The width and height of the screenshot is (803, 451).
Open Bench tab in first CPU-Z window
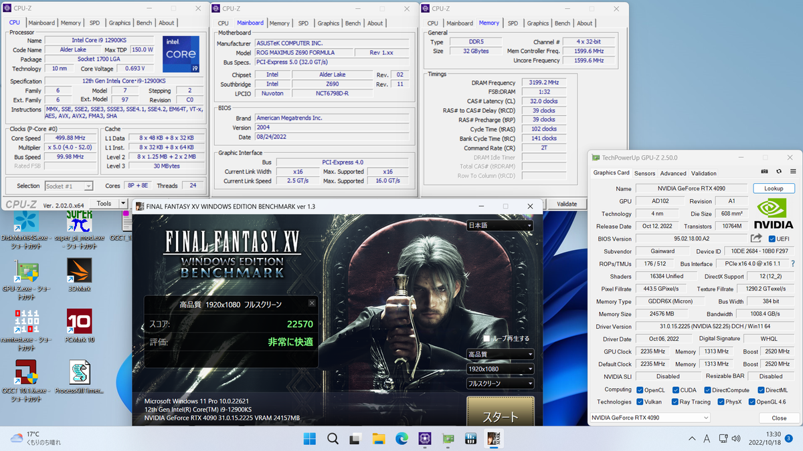tap(144, 23)
